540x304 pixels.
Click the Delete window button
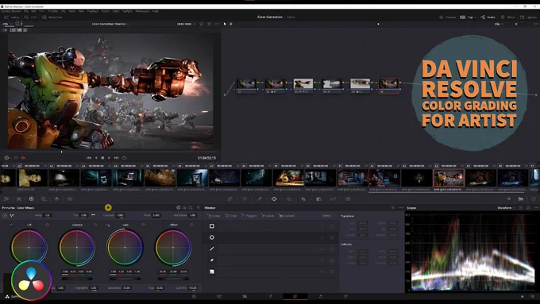327,216
